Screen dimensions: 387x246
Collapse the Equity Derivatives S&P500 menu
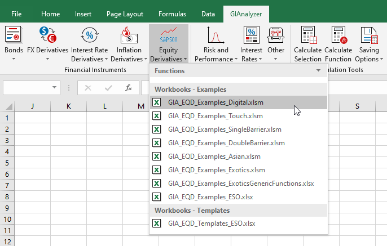pyautogui.click(x=169, y=43)
